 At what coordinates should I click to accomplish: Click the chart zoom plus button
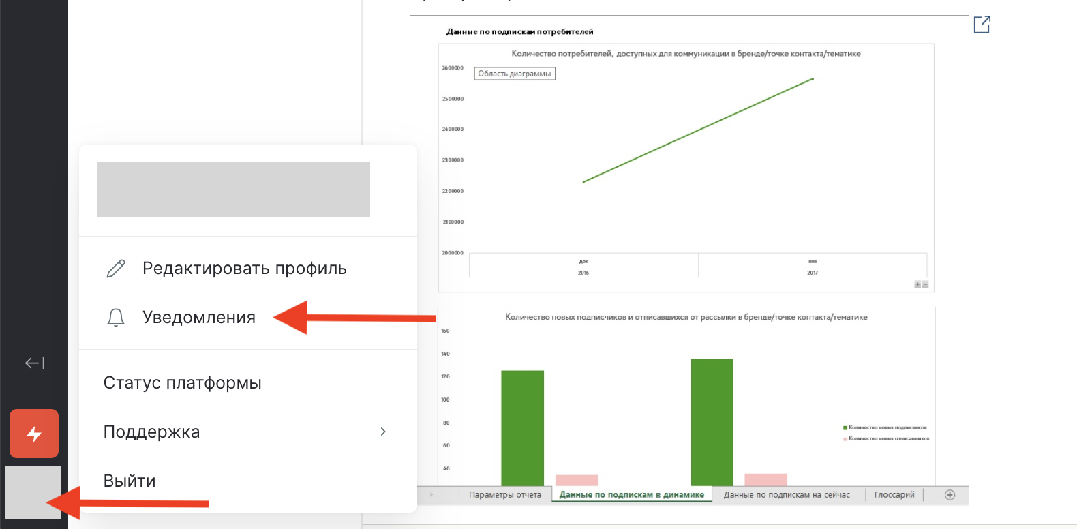click(917, 284)
